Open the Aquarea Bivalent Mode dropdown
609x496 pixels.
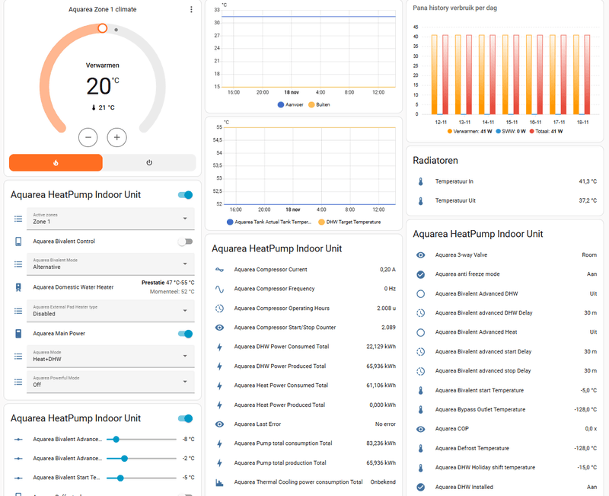(x=110, y=264)
